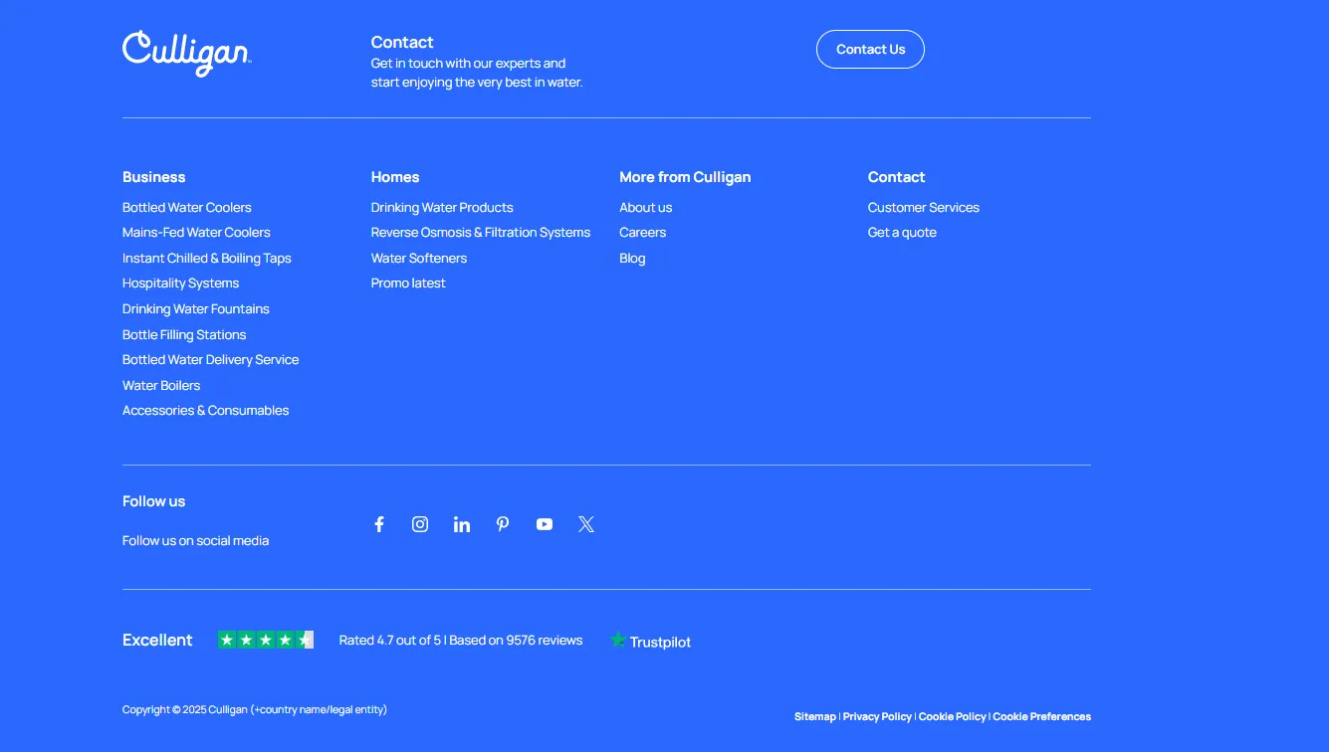The width and height of the screenshot is (1329, 752).
Task: Click the More from Culligan heading
Action: [685, 177]
